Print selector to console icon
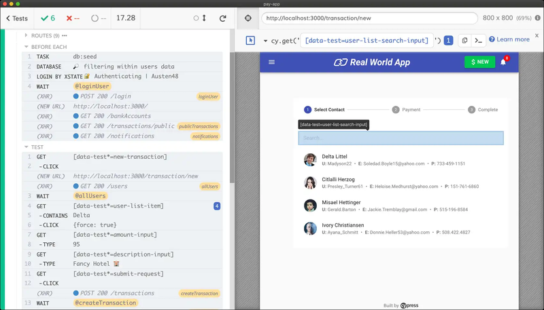The image size is (544, 310). pos(479,41)
